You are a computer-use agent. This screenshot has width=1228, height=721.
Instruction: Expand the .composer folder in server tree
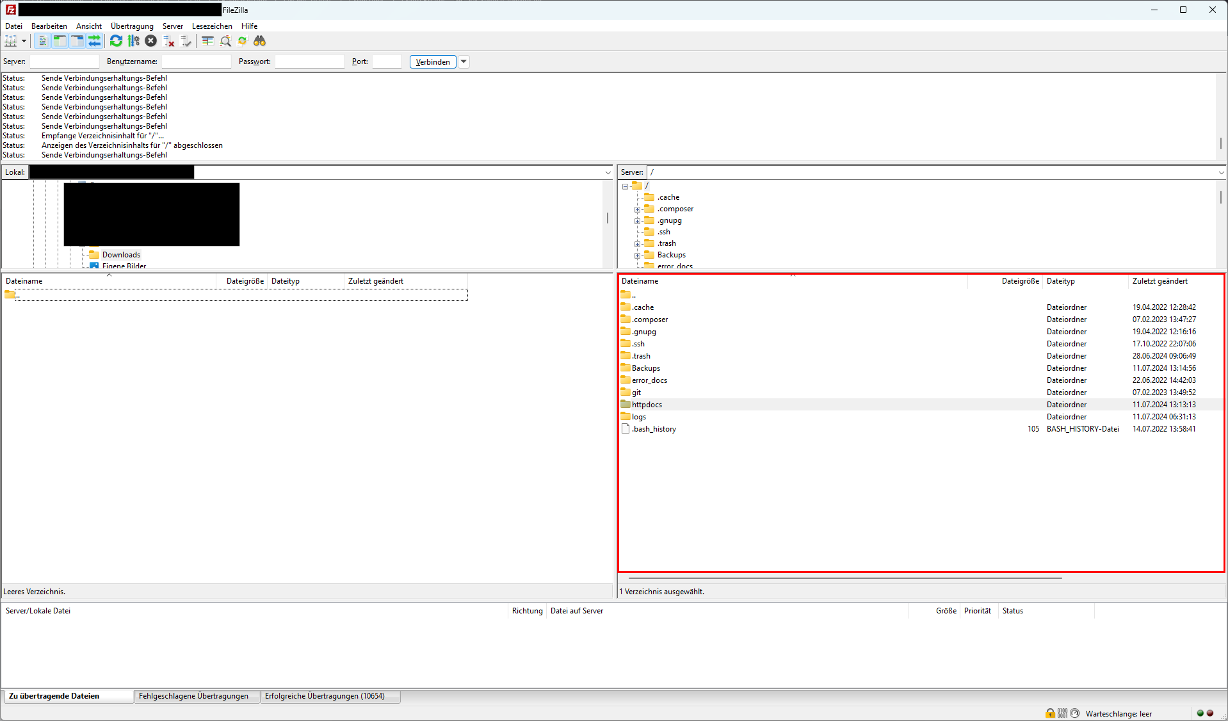coord(637,209)
